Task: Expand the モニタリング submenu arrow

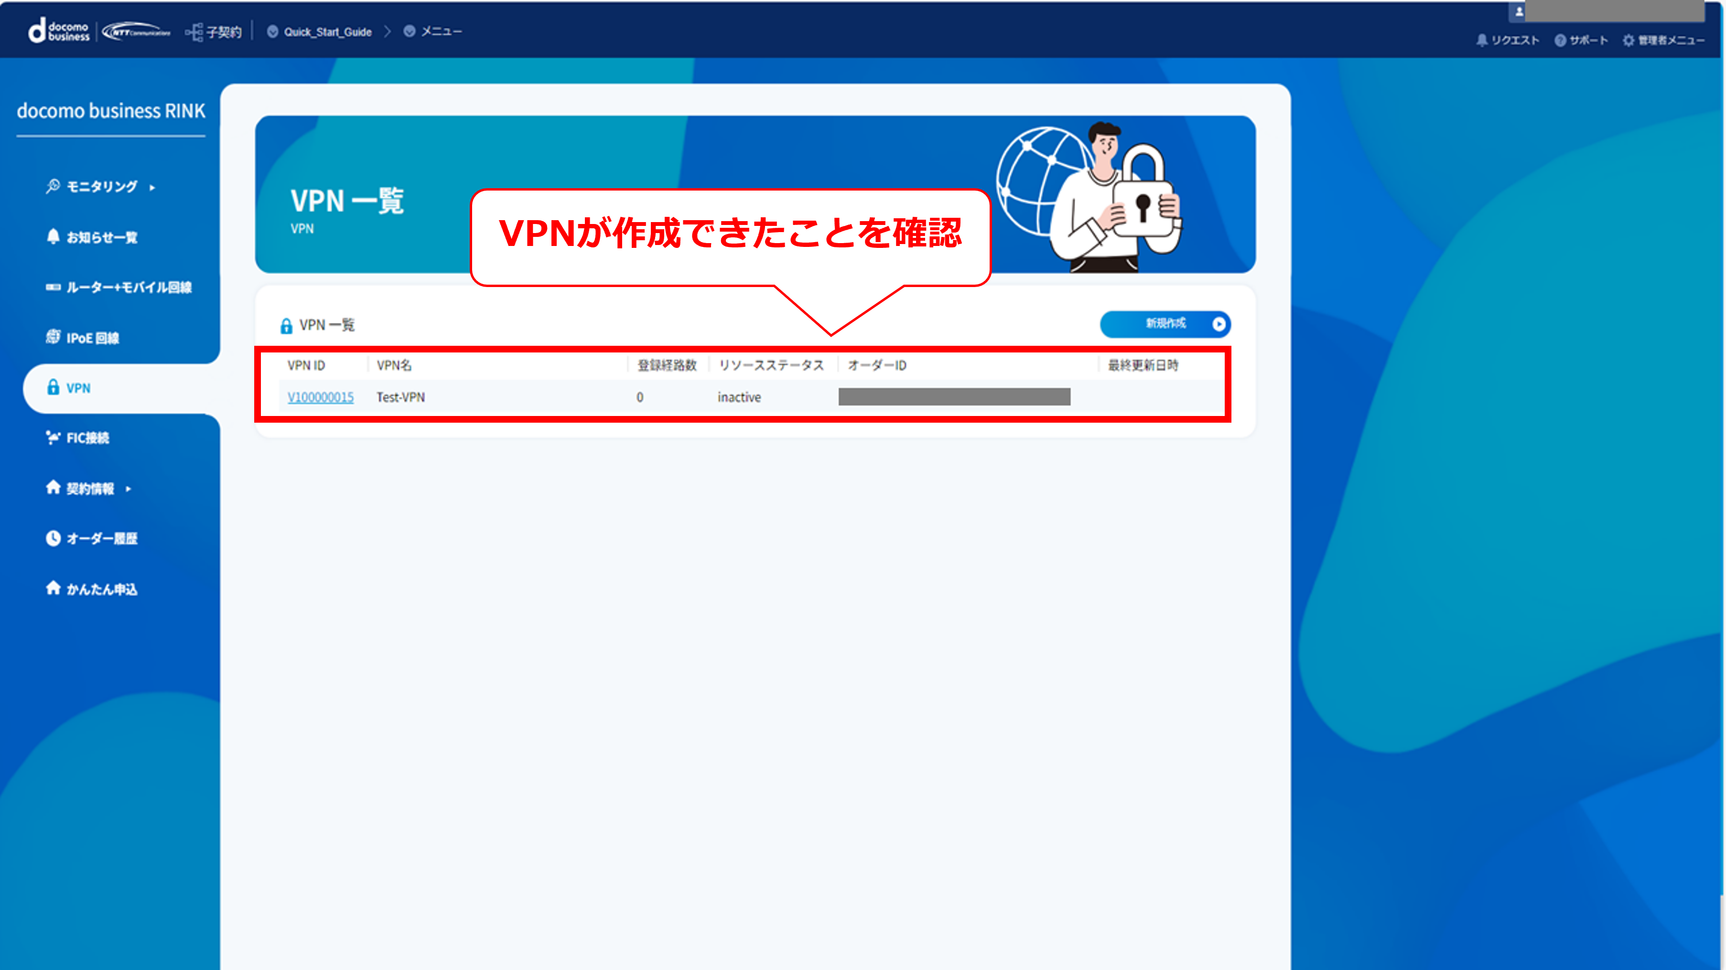Action: [x=153, y=188]
